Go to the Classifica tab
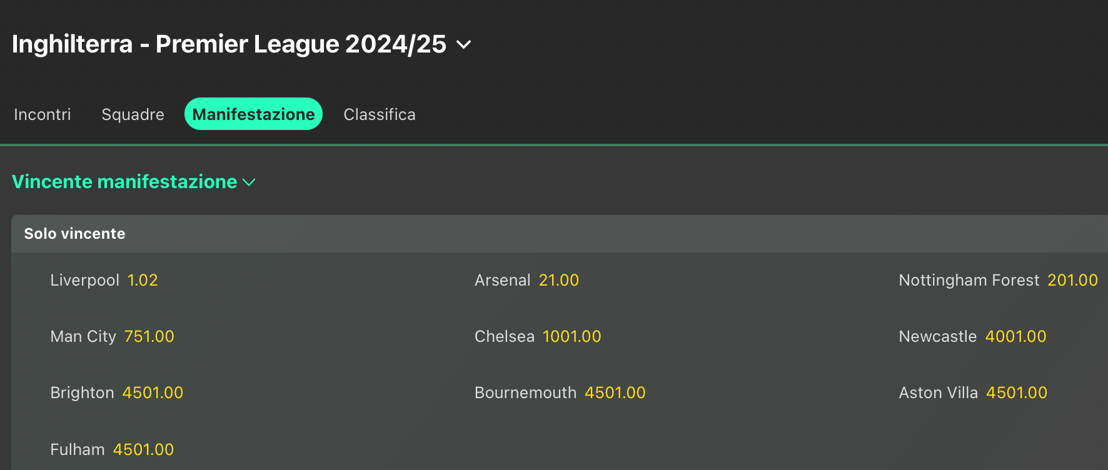 (x=379, y=114)
